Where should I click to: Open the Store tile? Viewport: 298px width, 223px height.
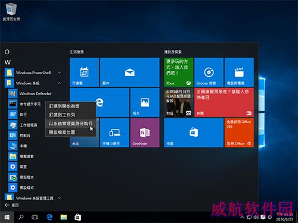pyautogui.click(x=194, y=133)
